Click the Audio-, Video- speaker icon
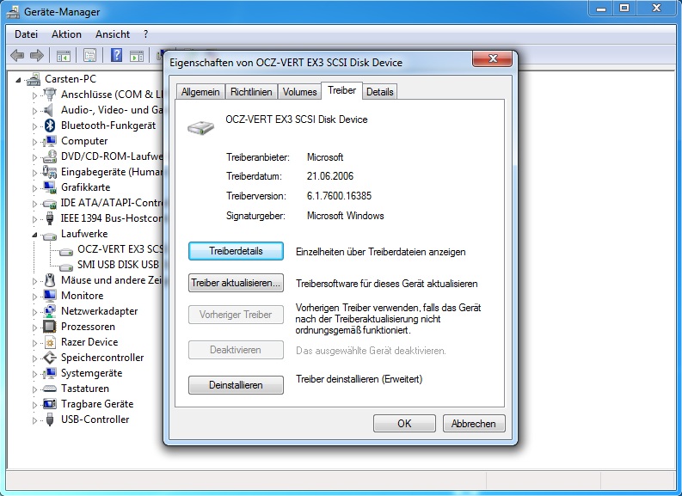Screen dimensions: 682x496 tap(49, 110)
